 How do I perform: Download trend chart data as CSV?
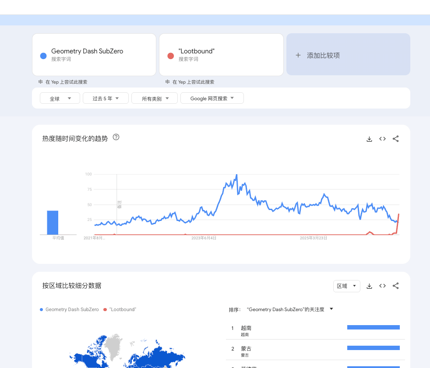click(369, 139)
